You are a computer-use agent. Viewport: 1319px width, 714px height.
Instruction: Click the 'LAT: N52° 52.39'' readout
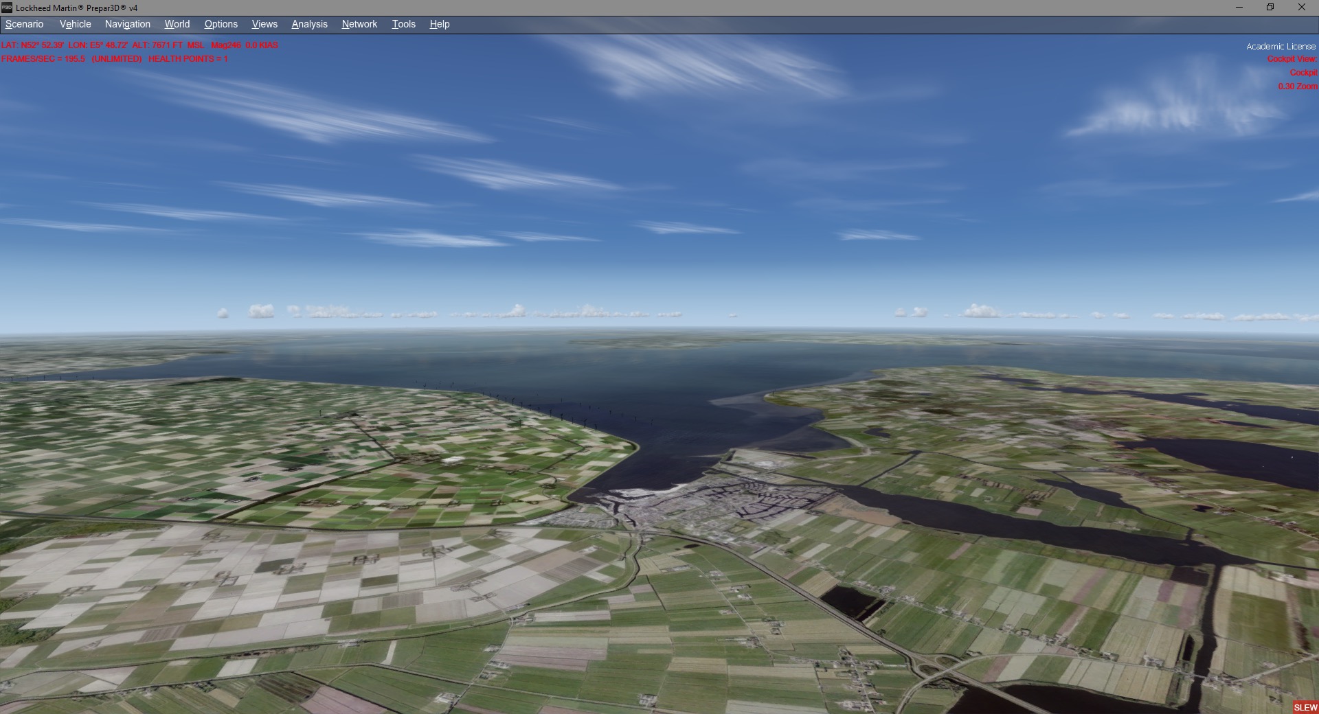[33, 45]
